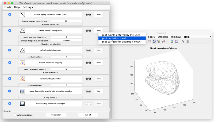Open the Help menu in Workflow window
Image resolution: width=214 pixels, height=122 pixels.
(17, 7)
